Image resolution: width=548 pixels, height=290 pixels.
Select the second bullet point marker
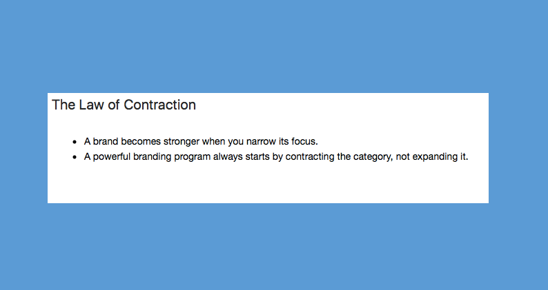75,157
